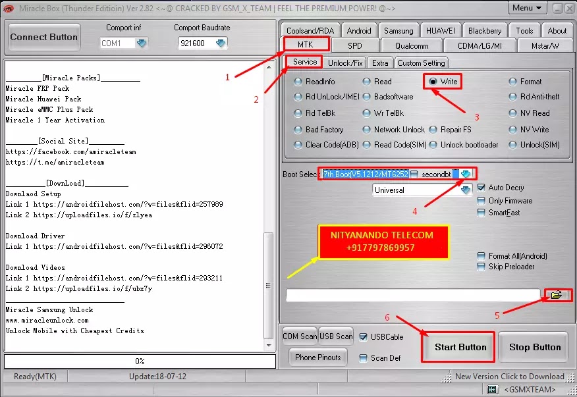Viewport: 577px width, 397px height.
Task: Open the About tab
Action: (557, 30)
